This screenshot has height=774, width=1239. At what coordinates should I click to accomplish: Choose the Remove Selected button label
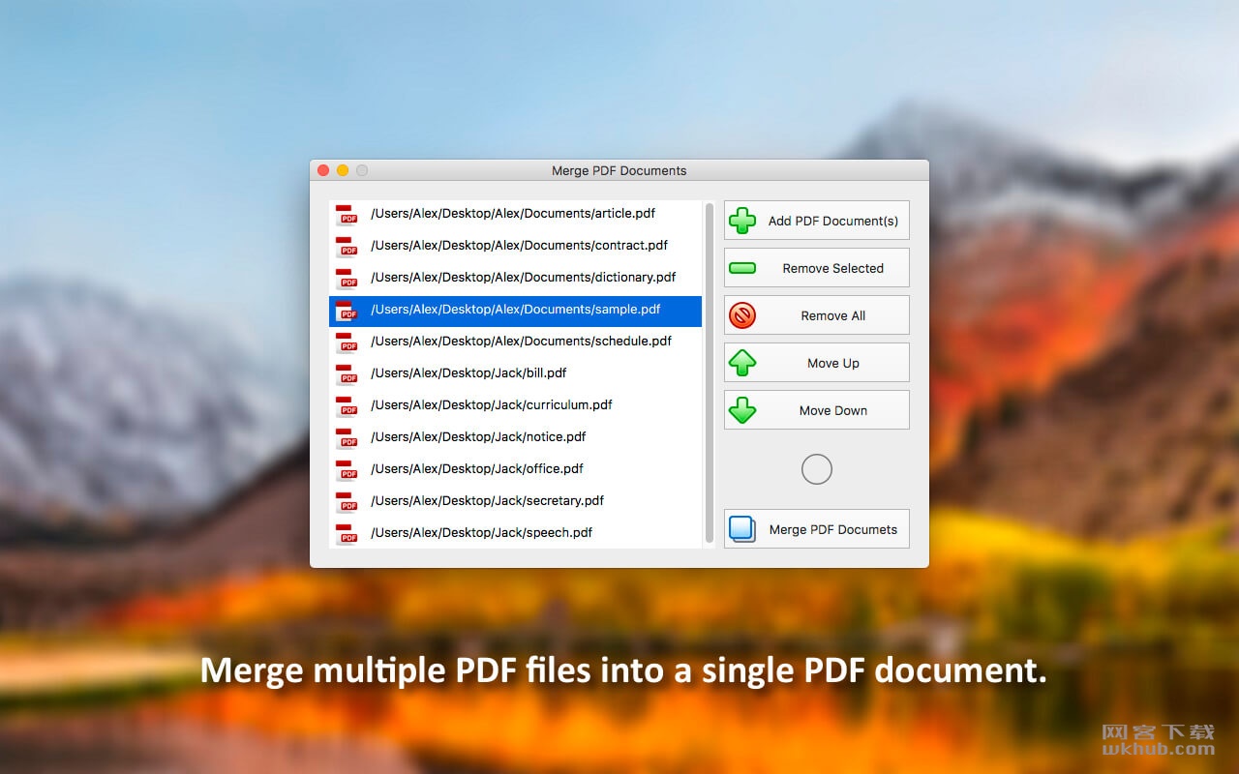[833, 268]
